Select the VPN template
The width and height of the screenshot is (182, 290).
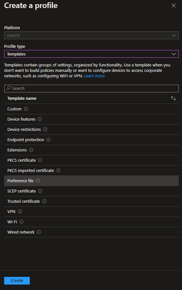point(91,212)
